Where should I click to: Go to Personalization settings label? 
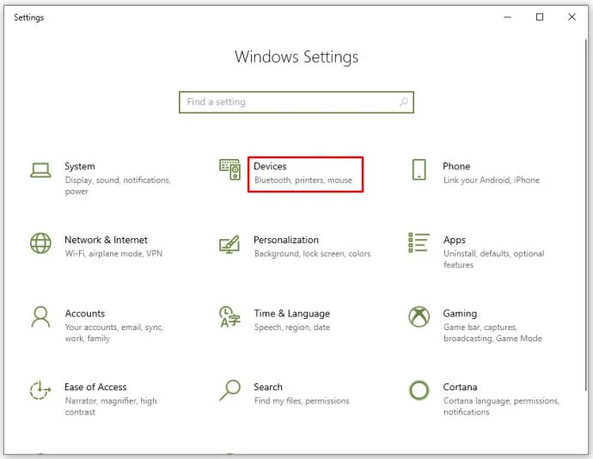point(285,241)
